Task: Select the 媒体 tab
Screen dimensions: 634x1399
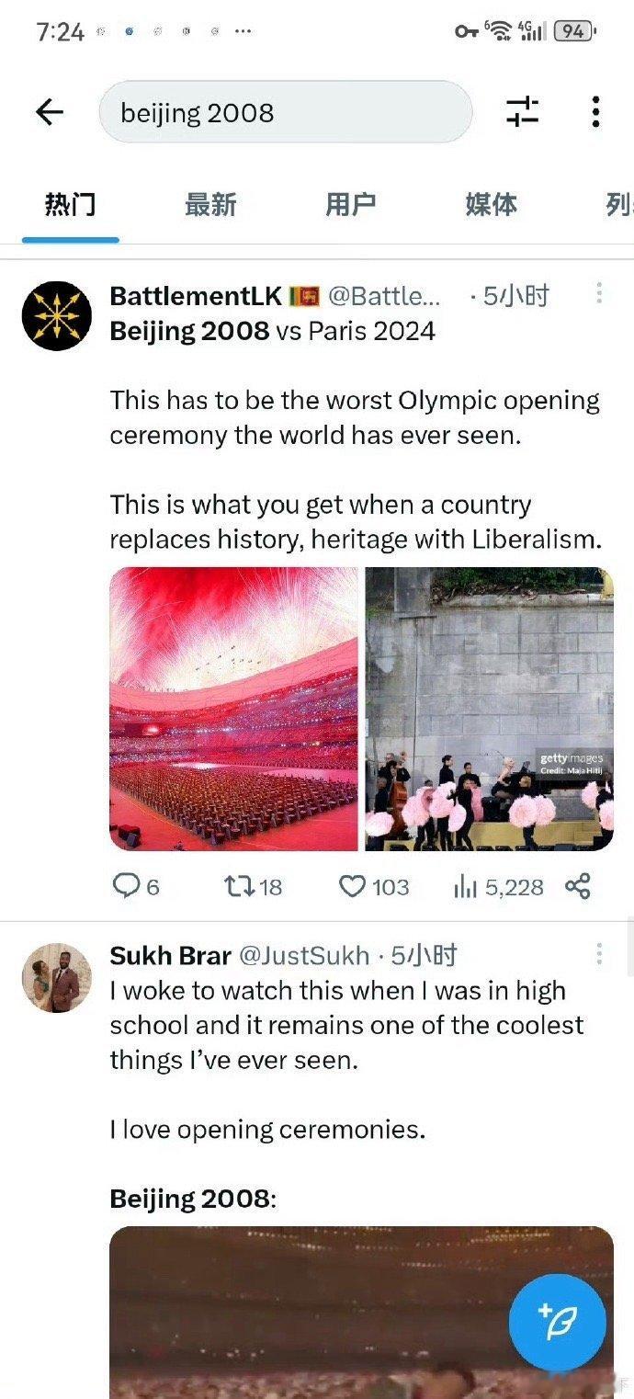Action: (x=492, y=204)
